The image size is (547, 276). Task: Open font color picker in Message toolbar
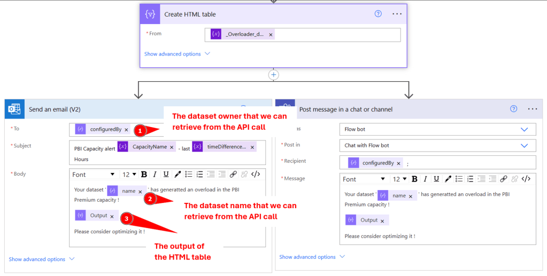point(448,179)
